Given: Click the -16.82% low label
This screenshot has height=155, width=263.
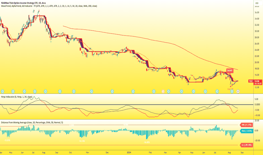Looking at the screenshot, I should tap(147, 142).
